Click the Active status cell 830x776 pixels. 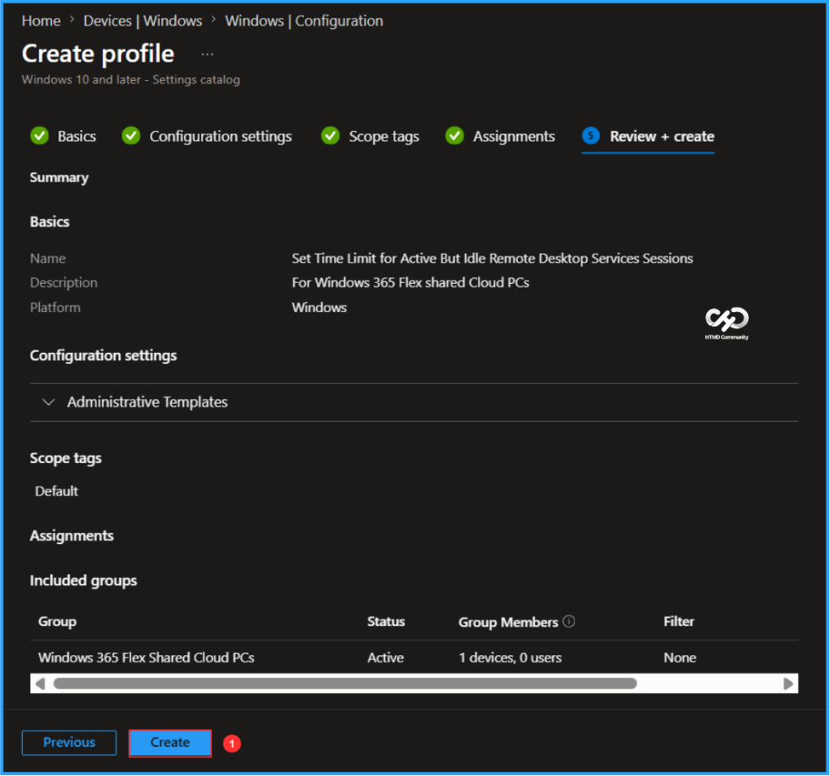(385, 658)
